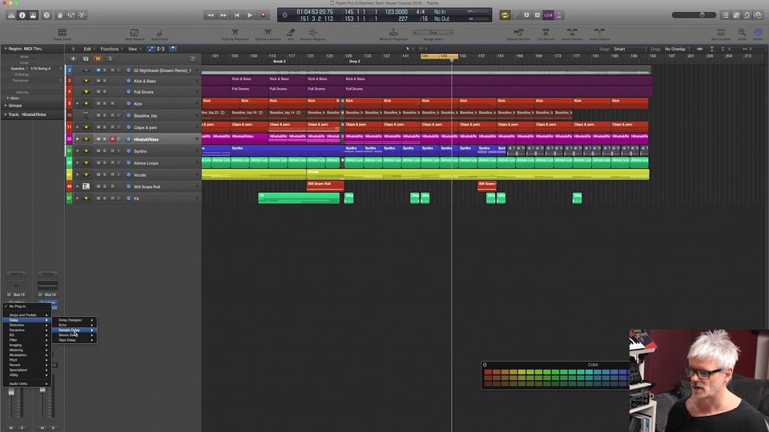The width and height of the screenshot is (769, 432).
Task: Select Distortion in plug-in menu
Action: (26, 325)
